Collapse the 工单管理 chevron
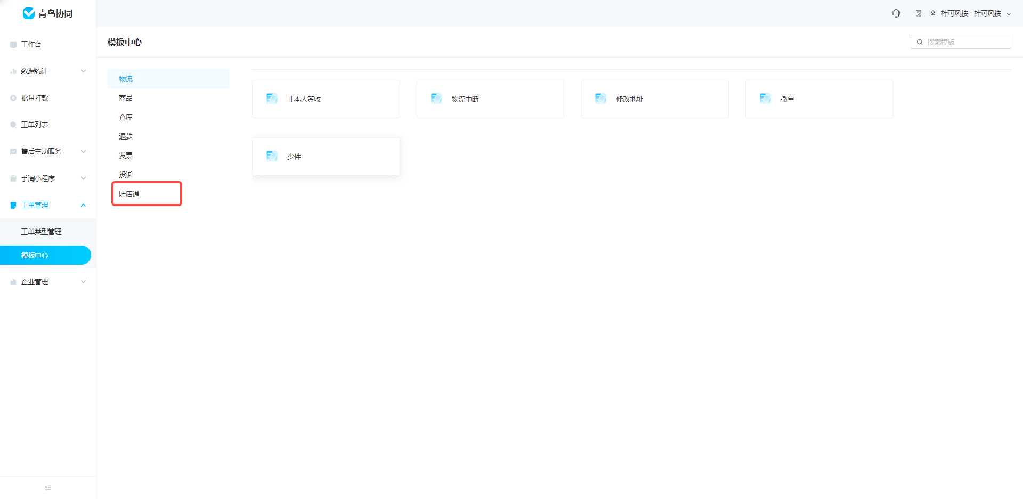 83,205
